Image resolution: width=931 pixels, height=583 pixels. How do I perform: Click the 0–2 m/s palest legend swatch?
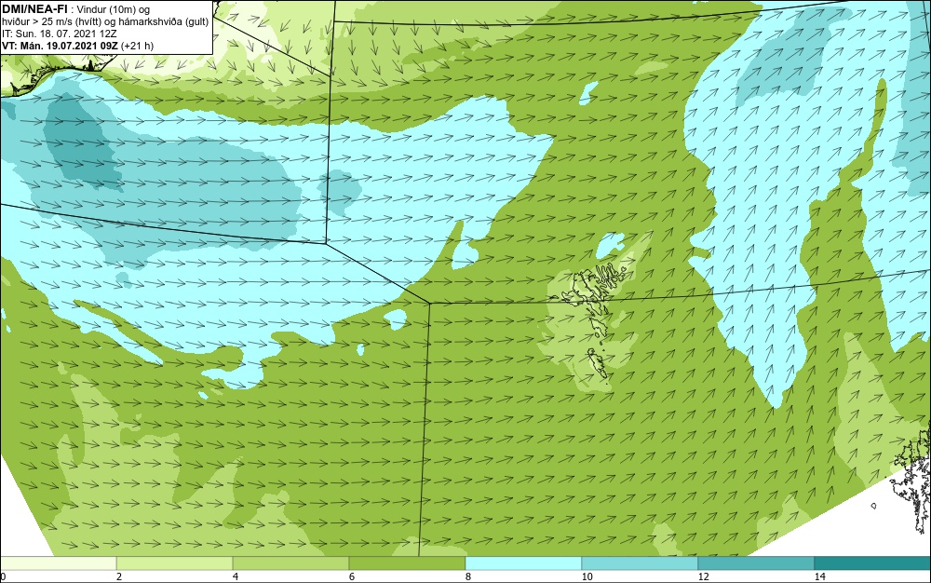click(x=58, y=563)
